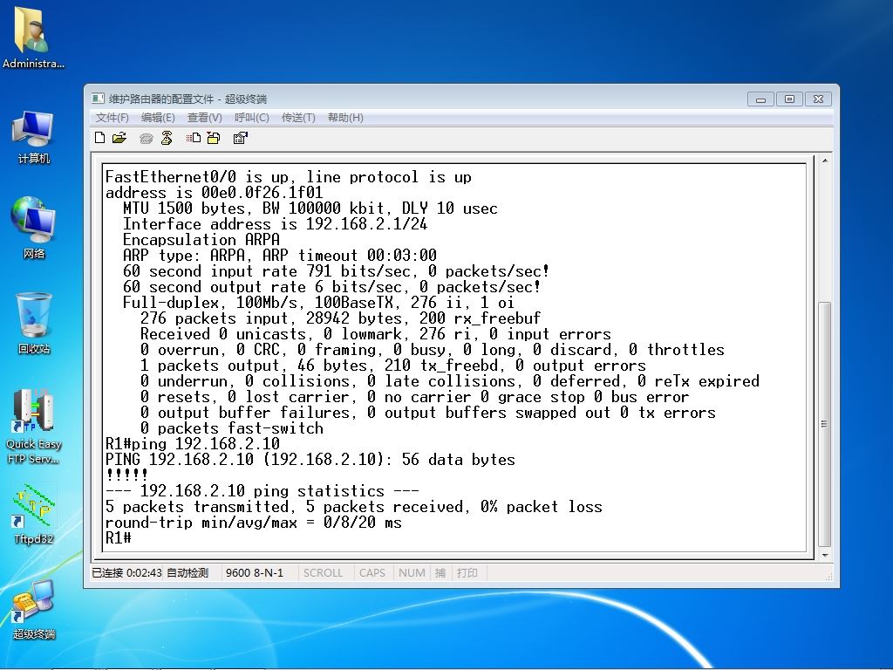Screen dimensions: 893x670
Task: Click the '!!!!!' ping reply line
Action: tap(127, 475)
